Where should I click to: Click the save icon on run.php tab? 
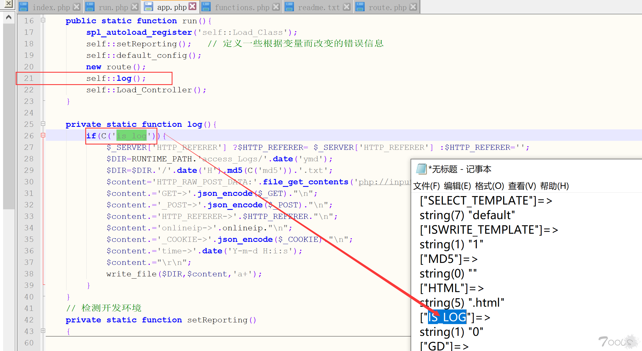pyautogui.click(x=90, y=7)
